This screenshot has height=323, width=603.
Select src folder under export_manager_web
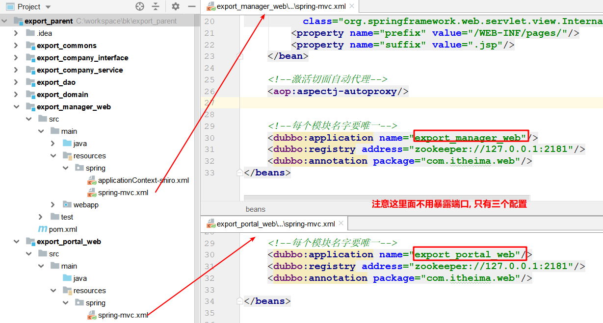point(54,119)
